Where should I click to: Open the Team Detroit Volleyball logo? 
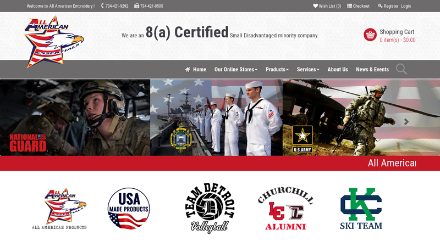coord(210,208)
